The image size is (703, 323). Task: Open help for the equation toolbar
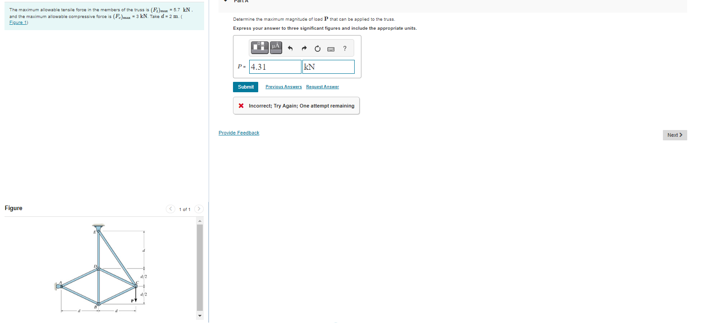(344, 48)
